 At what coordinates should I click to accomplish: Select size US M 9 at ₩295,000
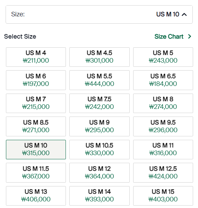pos(99,126)
